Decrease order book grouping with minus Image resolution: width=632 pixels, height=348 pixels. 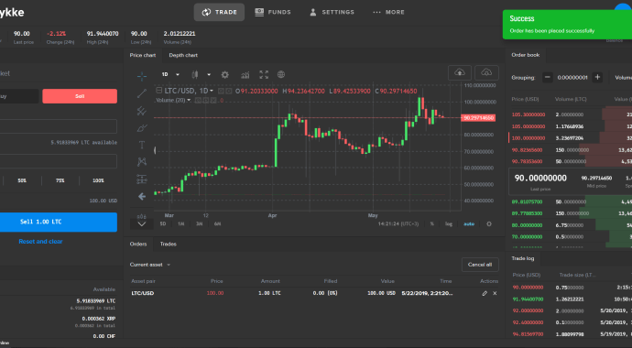coord(548,77)
